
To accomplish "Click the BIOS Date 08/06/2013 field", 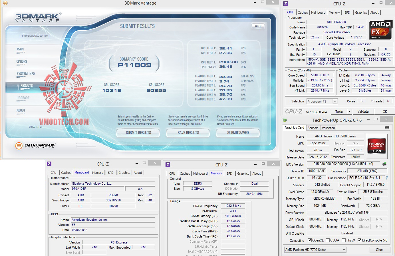I will 113,230.
